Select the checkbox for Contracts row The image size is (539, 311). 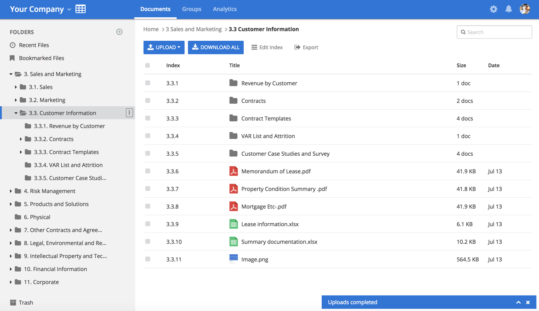tap(148, 101)
